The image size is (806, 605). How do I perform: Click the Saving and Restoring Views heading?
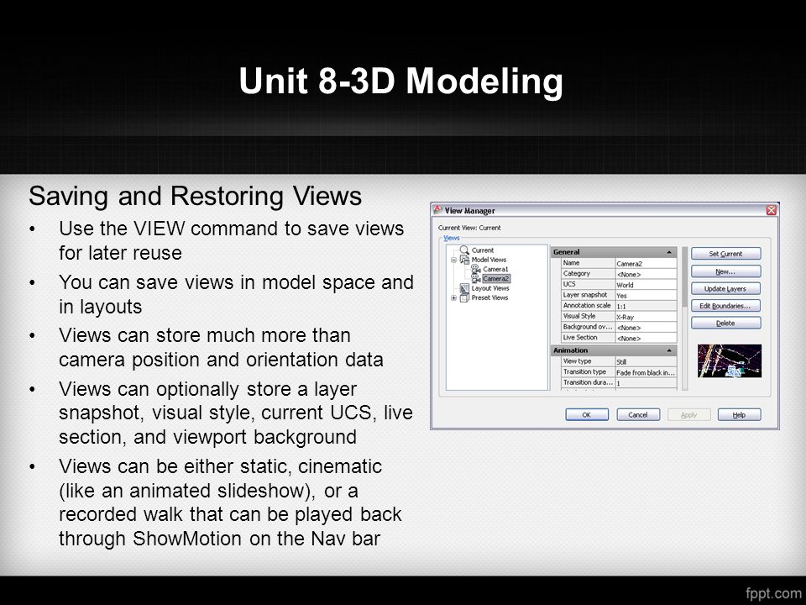coord(196,196)
